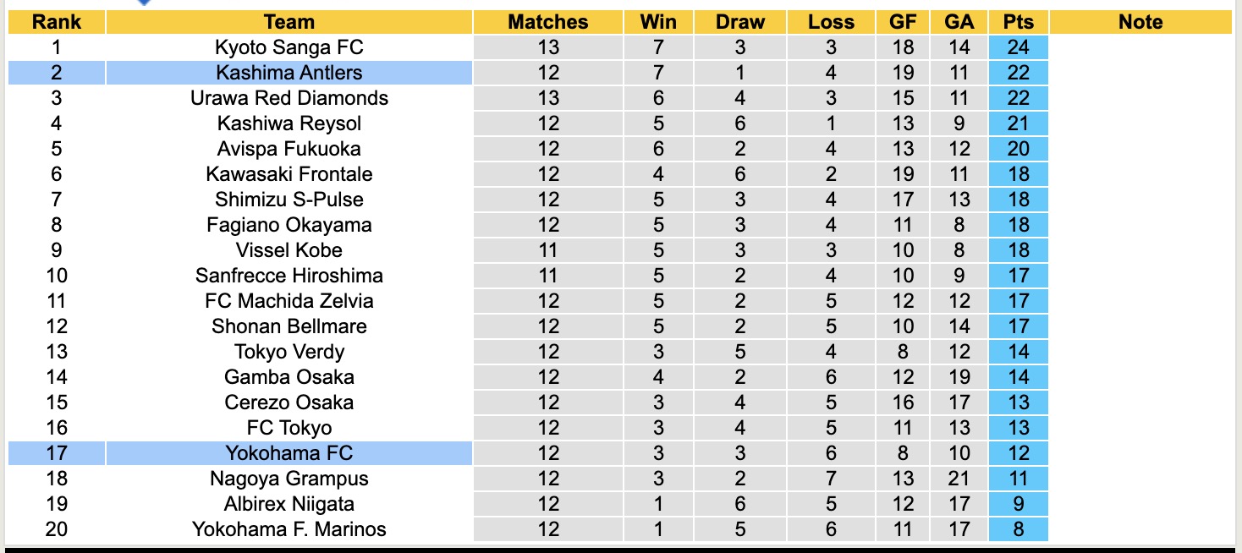Click Albirex Niigata's 9 points cell
The width and height of the screenshot is (1242, 553).
[1018, 504]
